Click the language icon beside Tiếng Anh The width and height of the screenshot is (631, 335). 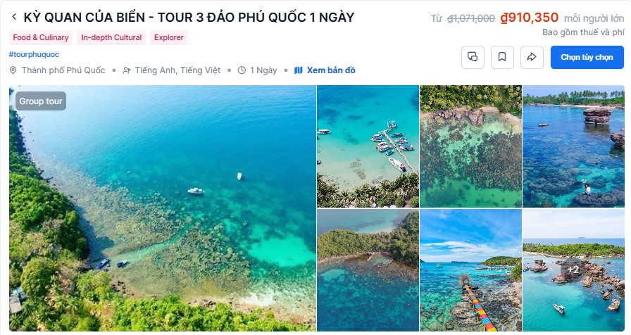(126, 70)
